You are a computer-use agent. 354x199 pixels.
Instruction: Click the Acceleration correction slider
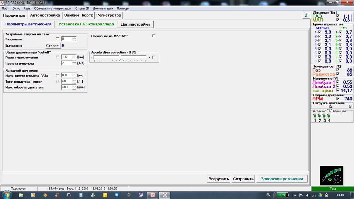pyautogui.click(x=120, y=58)
